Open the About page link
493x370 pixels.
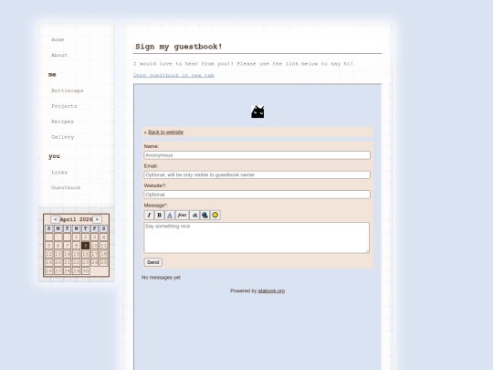(59, 55)
